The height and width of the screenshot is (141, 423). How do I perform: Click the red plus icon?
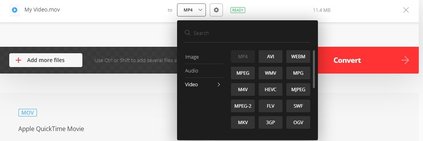[x=18, y=60]
